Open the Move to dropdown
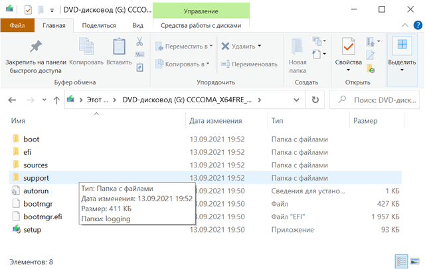The width and height of the screenshot is (425, 269). [x=211, y=46]
